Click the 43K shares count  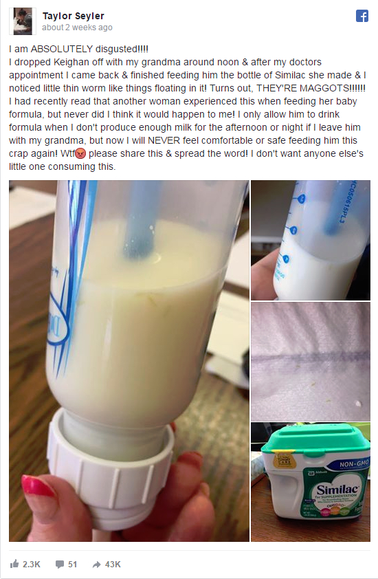click(113, 565)
